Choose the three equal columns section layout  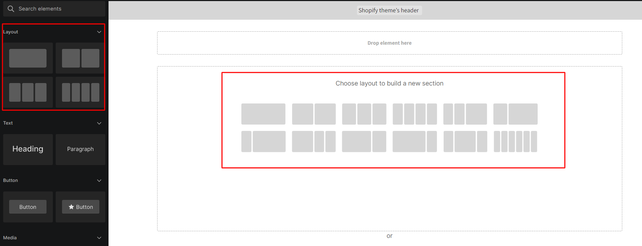coord(364,114)
